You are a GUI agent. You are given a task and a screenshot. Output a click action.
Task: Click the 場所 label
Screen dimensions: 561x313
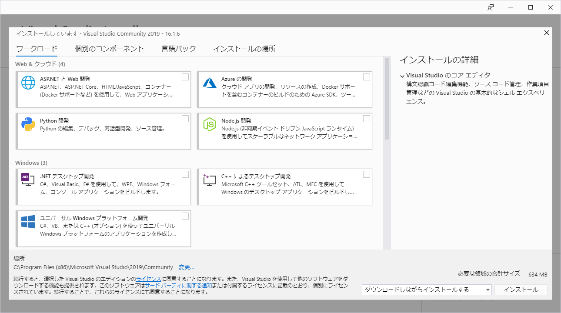click(19, 258)
